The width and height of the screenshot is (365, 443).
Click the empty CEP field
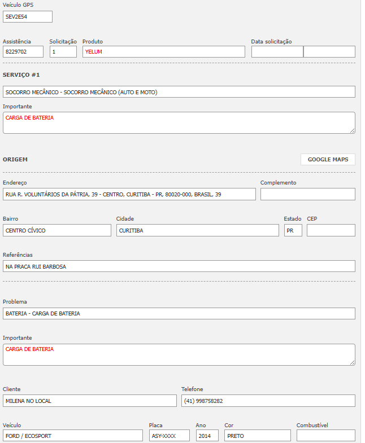point(331,230)
